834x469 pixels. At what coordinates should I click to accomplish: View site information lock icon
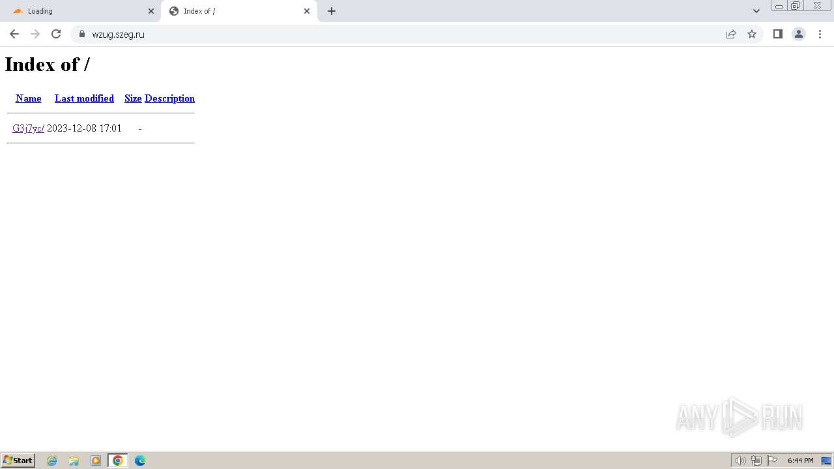[x=82, y=34]
